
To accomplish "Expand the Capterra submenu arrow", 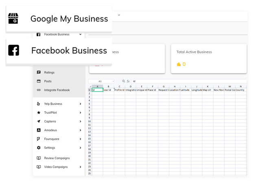I will (x=80, y=121).
